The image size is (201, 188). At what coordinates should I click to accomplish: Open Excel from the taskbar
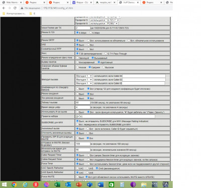point(57,184)
